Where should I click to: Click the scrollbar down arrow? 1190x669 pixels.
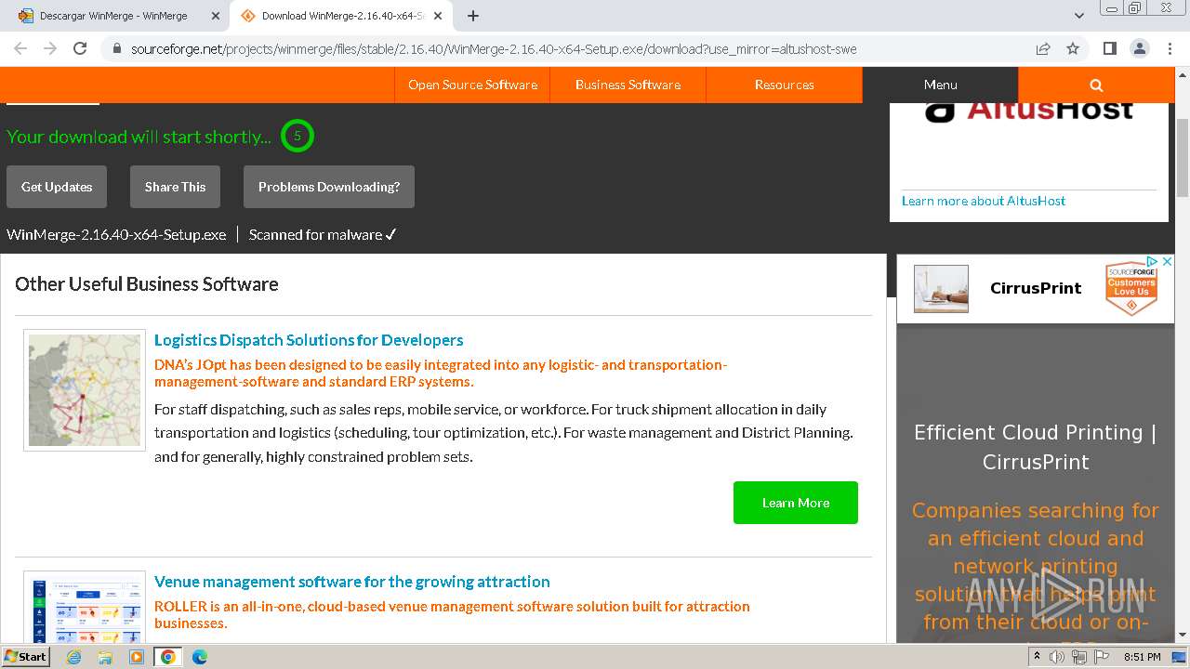coord(1183,636)
